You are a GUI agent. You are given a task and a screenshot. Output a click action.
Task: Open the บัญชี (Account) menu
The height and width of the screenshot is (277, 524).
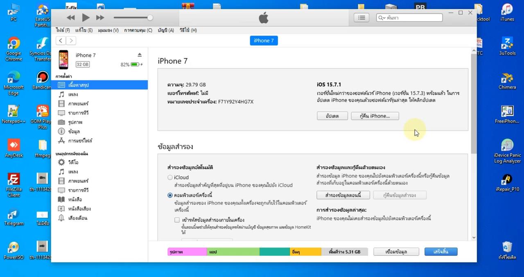(165, 30)
